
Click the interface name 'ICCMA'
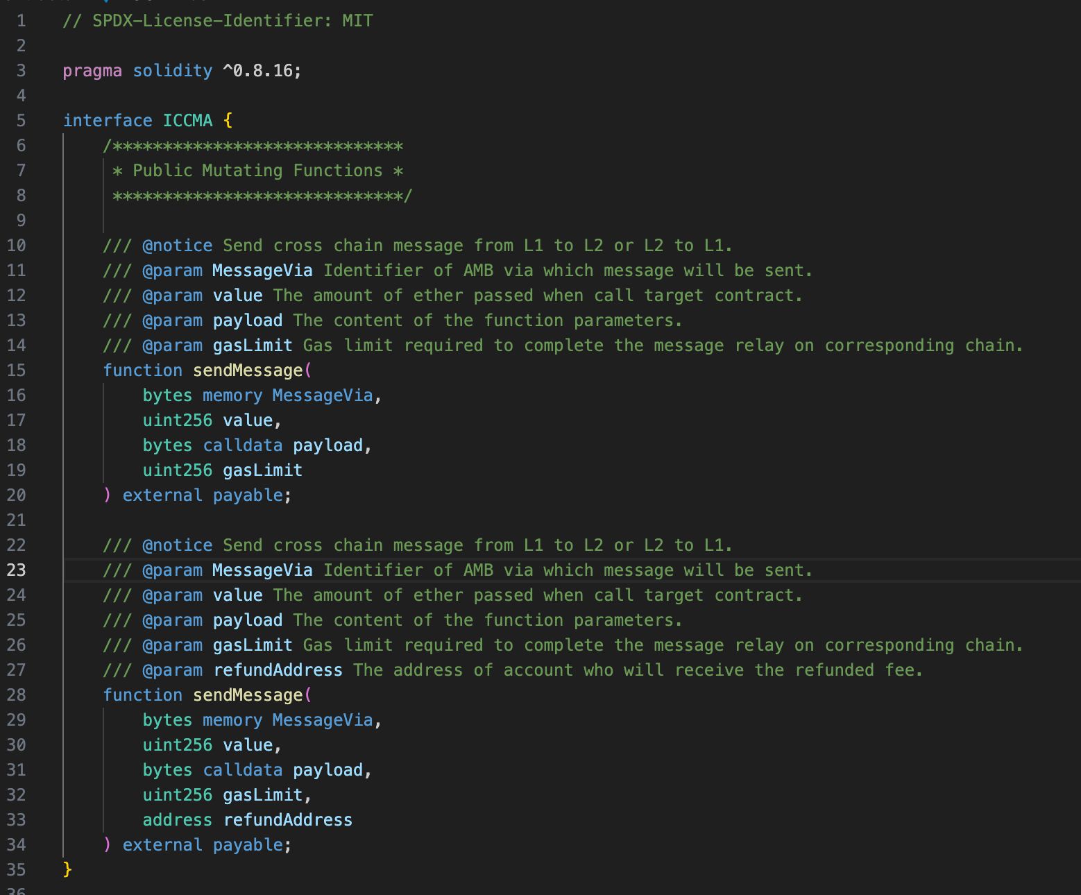(187, 121)
